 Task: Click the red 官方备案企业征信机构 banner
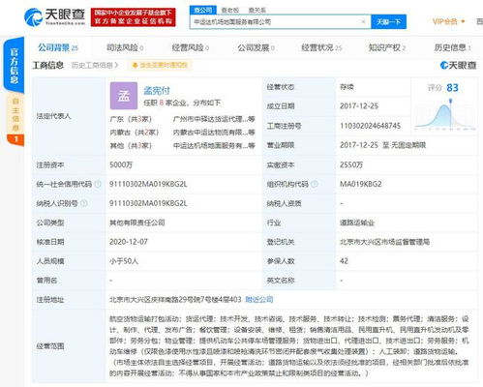[x=134, y=17]
